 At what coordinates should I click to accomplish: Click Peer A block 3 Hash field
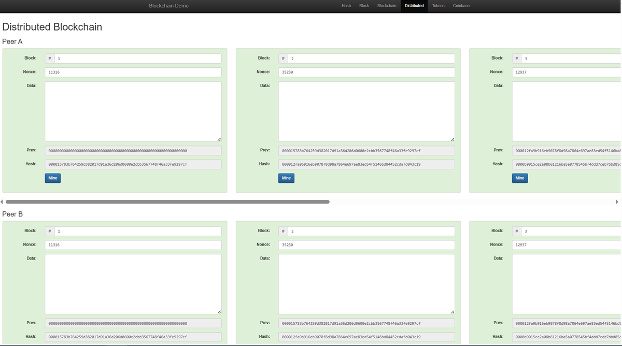567,164
